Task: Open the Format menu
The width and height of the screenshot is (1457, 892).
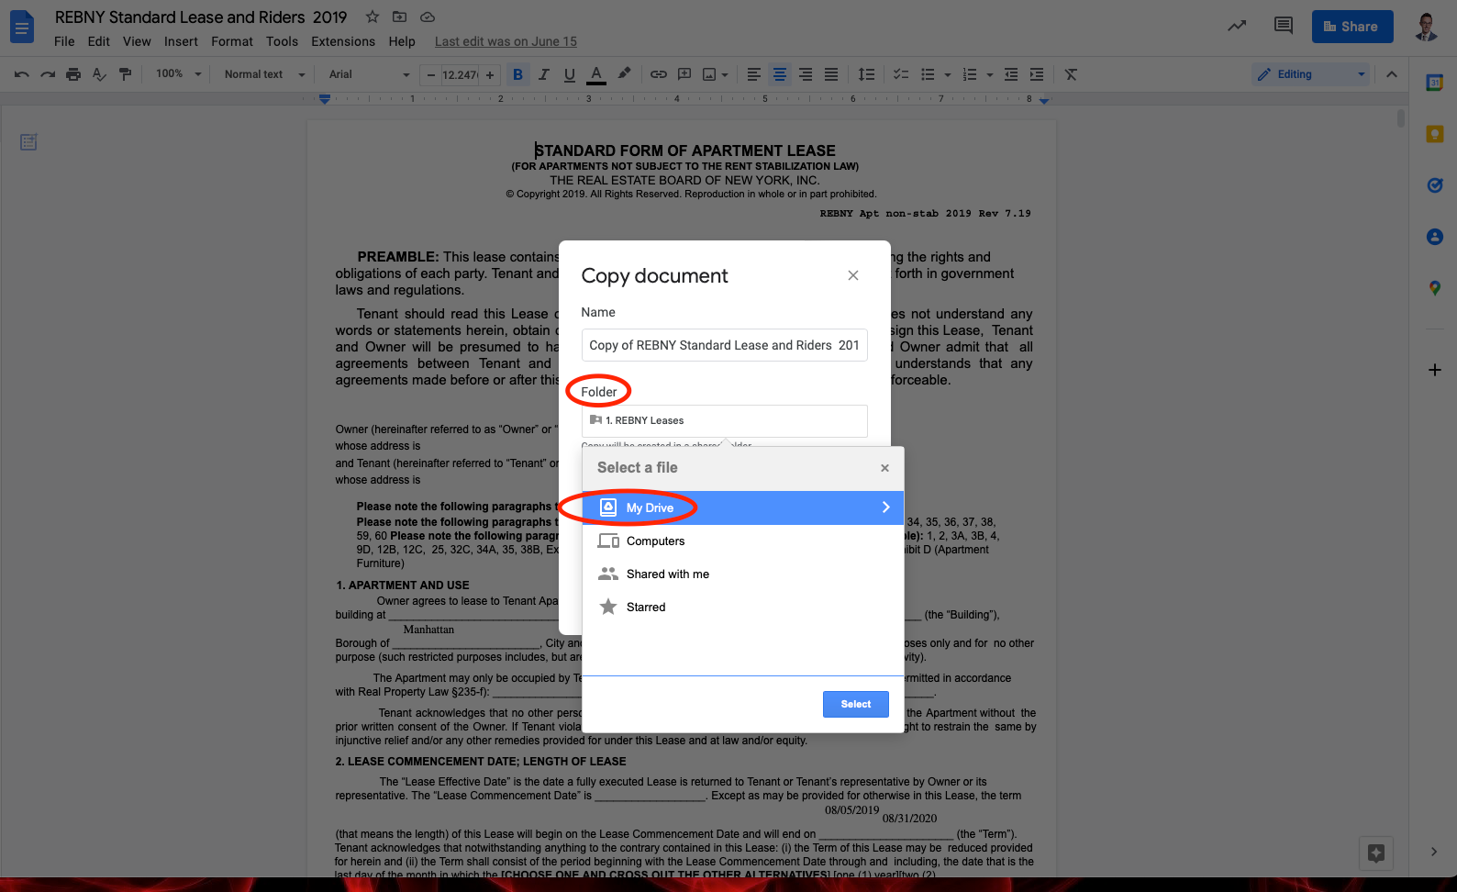Action: click(232, 41)
